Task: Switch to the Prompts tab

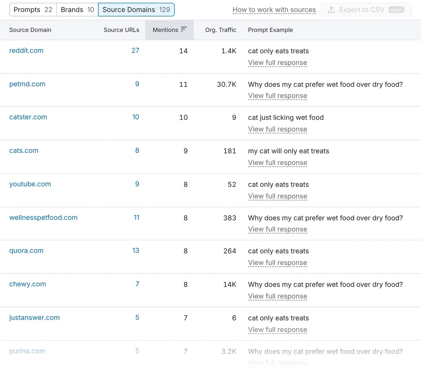Action: [33, 9]
